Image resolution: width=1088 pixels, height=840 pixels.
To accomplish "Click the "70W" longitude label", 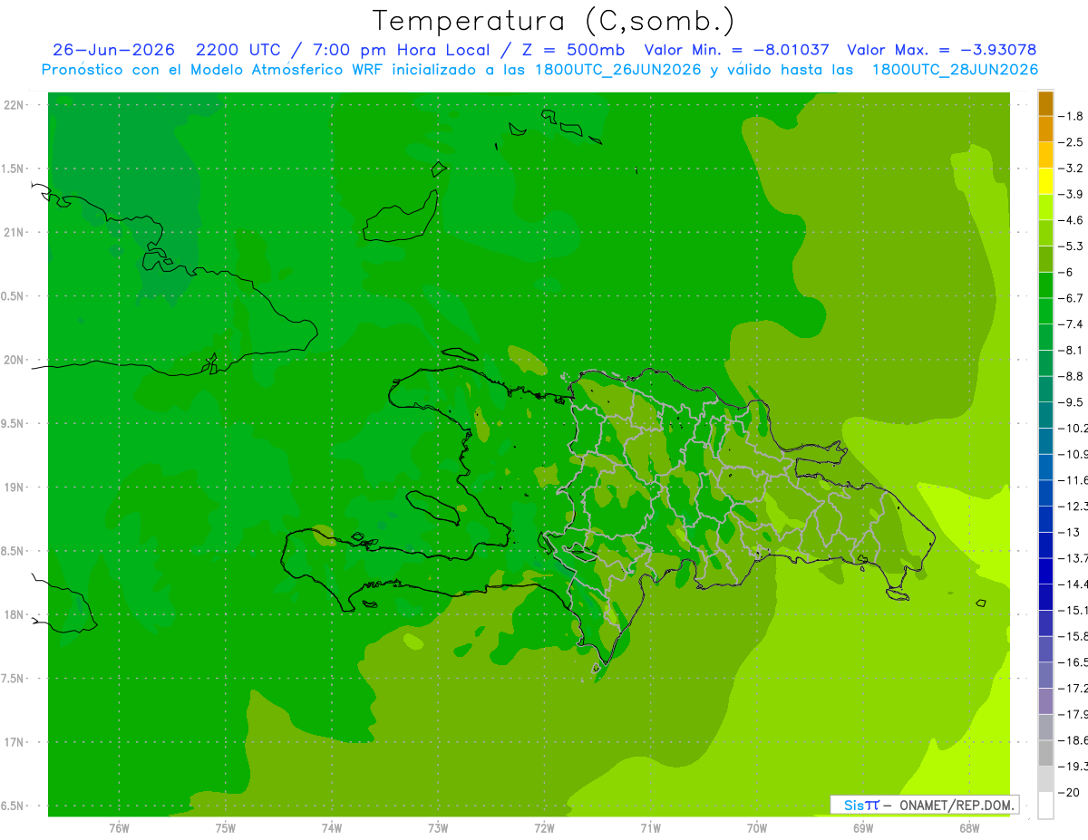I will (x=757, y=827).
